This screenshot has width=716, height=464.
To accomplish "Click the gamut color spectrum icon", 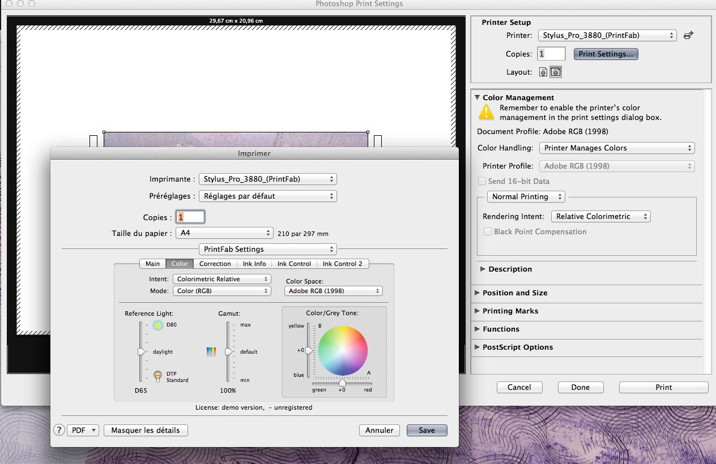I will tap(211, 352).
